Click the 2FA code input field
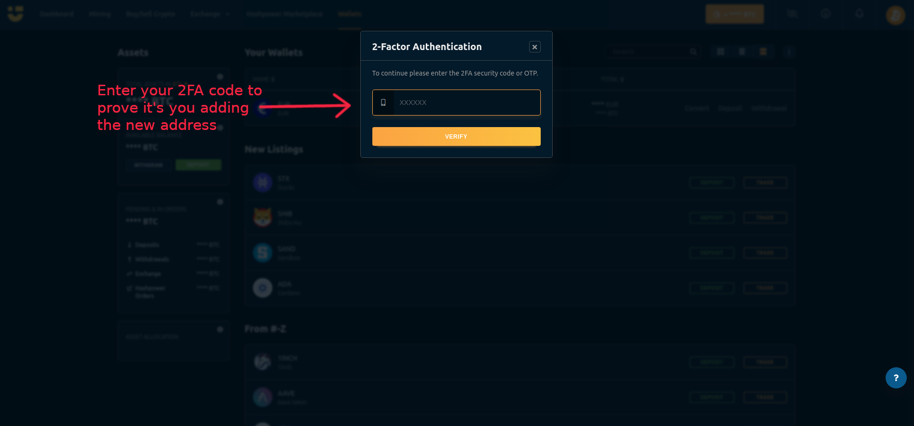The height and width of the screenshot is (426, 914). click(466, 103)
